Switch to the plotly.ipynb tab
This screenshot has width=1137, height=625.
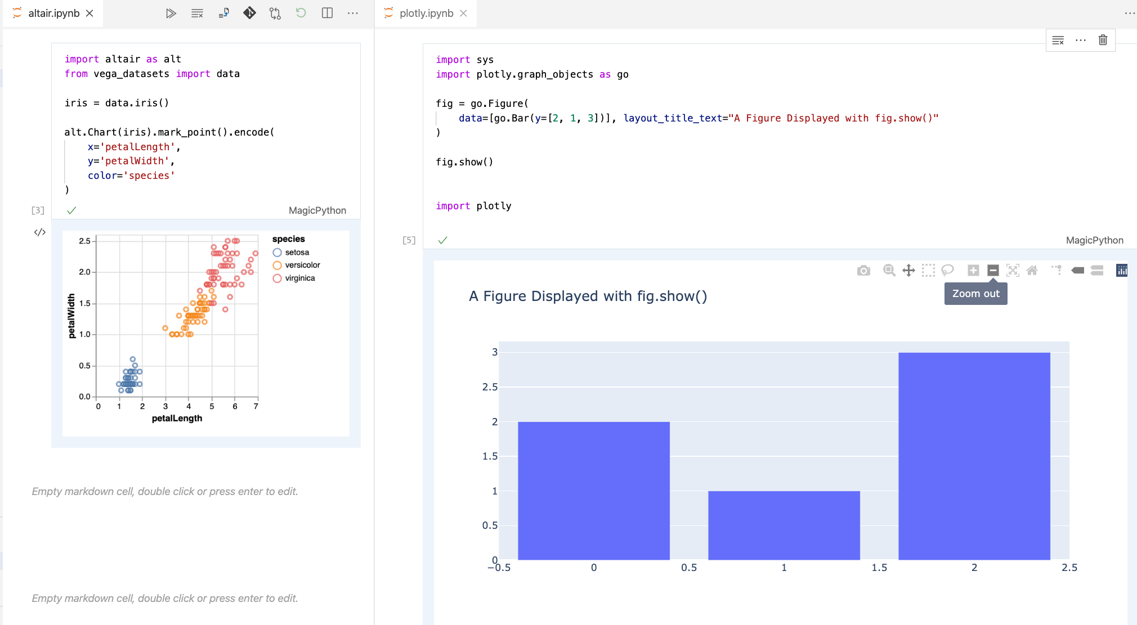[x=426, y=13]
